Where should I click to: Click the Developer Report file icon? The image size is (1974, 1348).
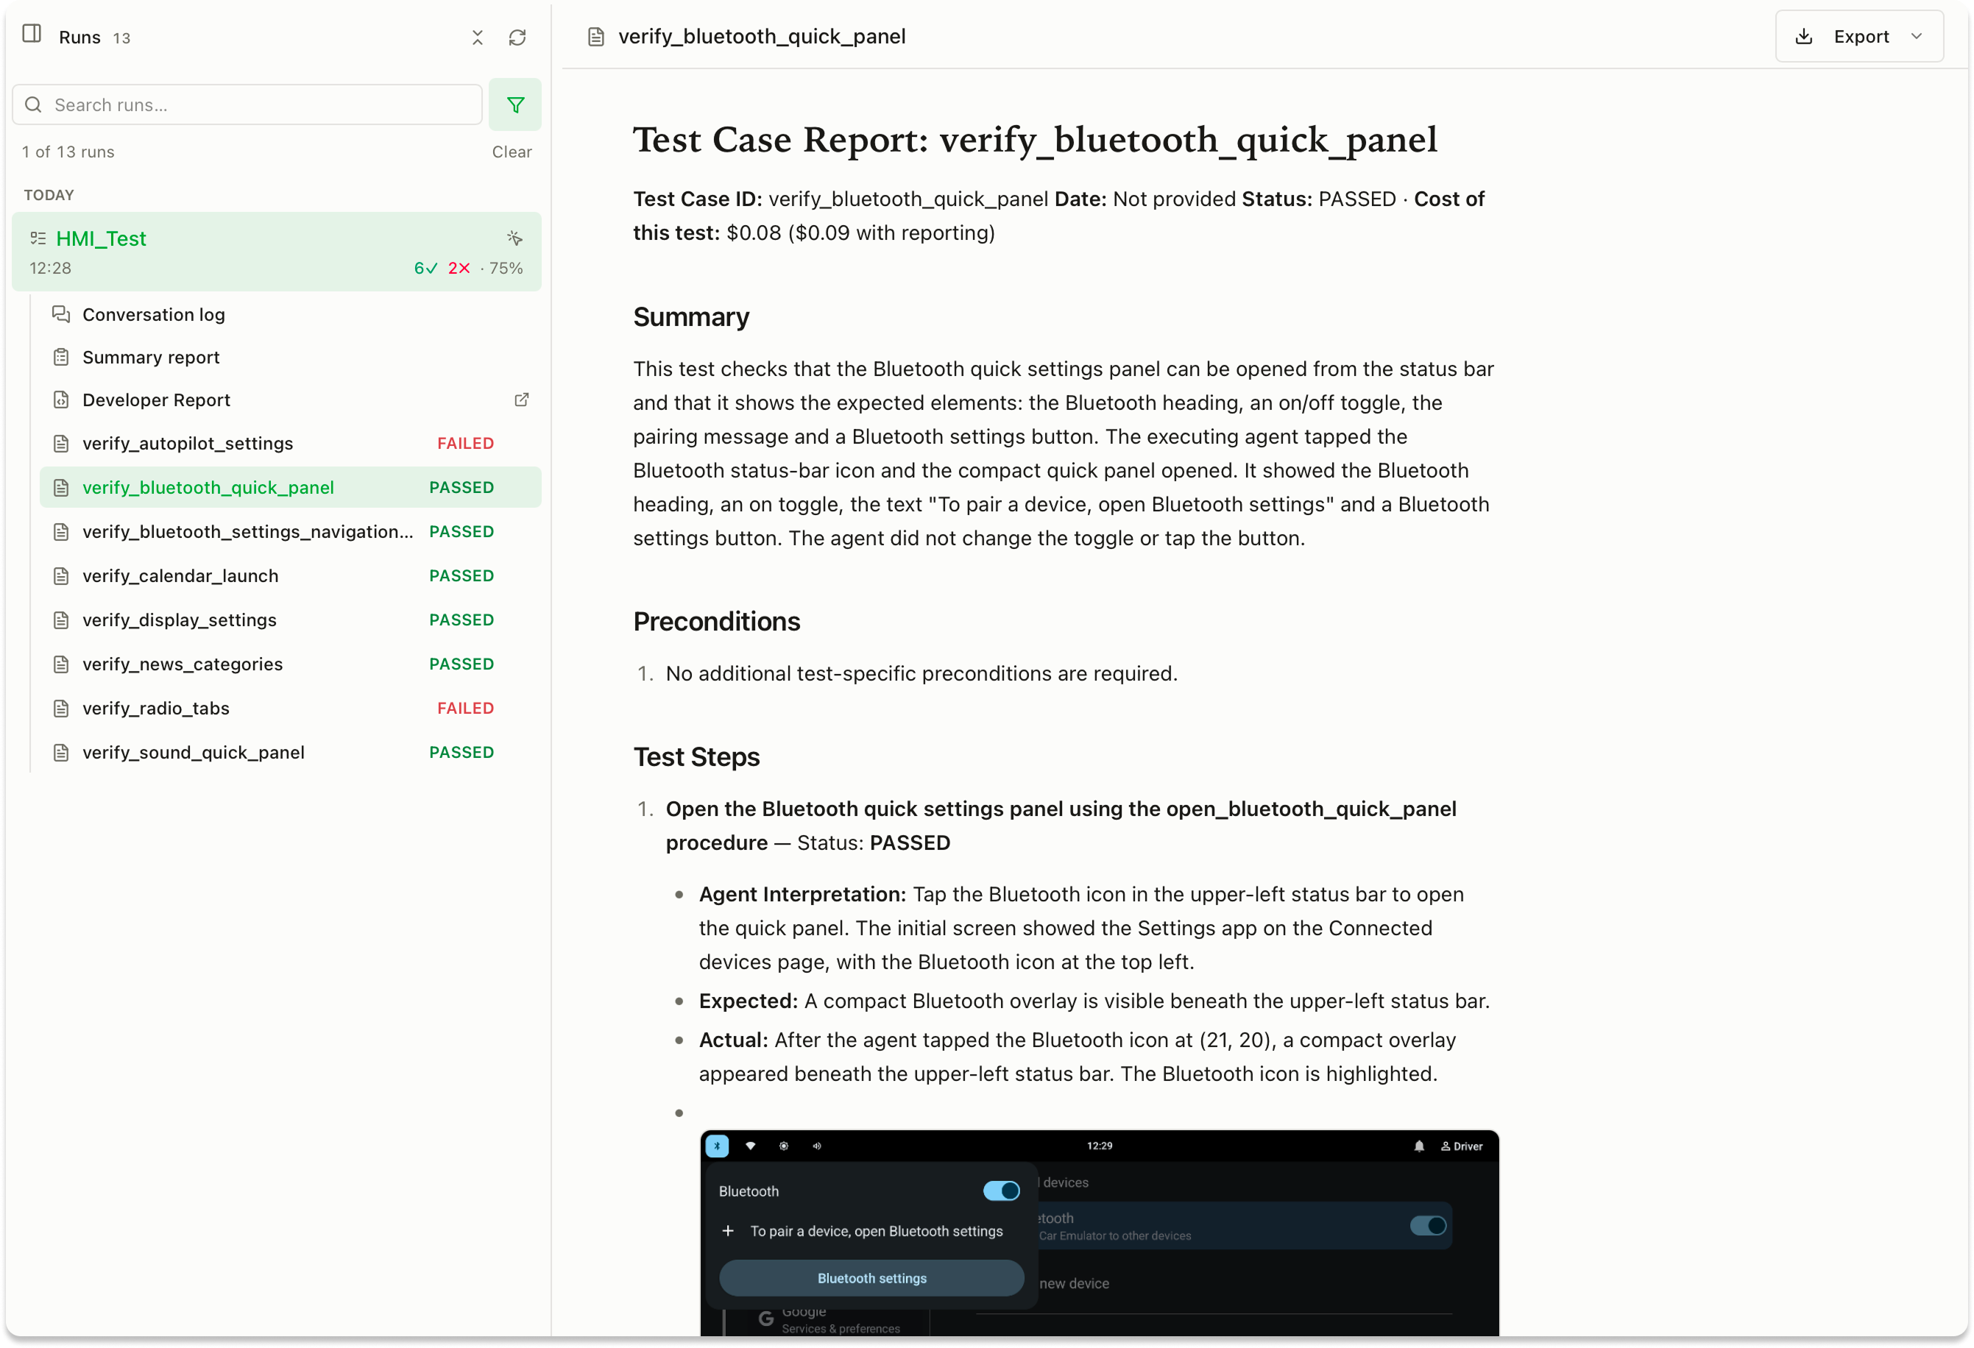click(x=61, y=400)
